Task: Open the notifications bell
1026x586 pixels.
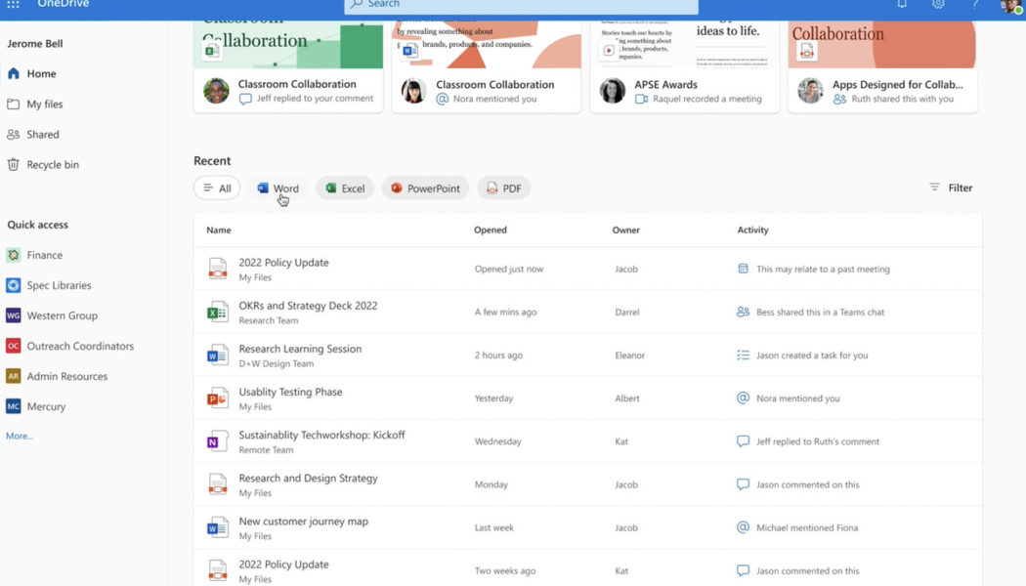Action: [901, 6]
